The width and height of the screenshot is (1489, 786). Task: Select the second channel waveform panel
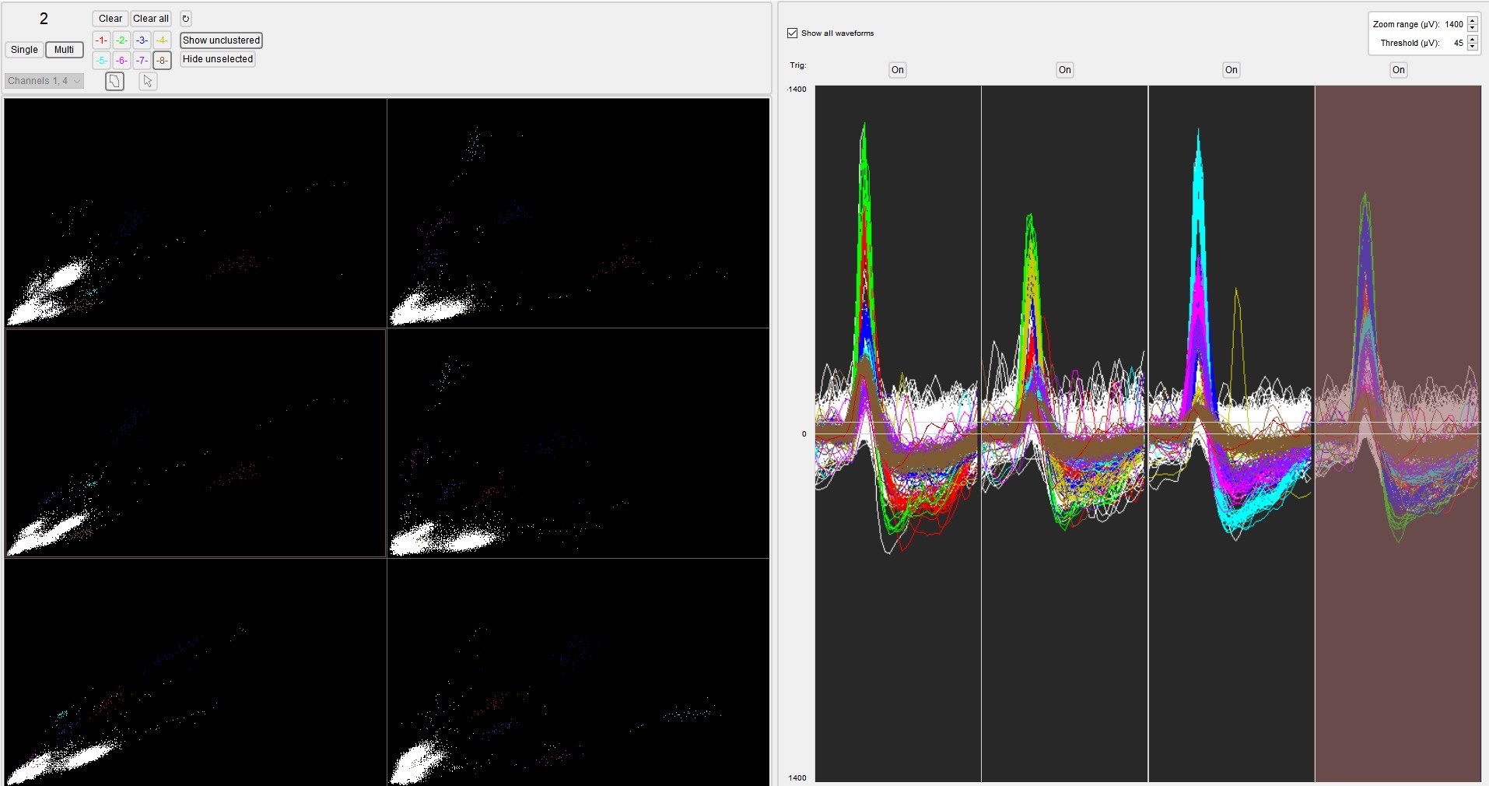coord(1064,433)
